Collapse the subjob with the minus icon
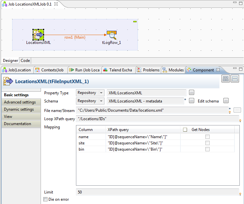The width and height of the screenshot is (244, 204). 135,22
